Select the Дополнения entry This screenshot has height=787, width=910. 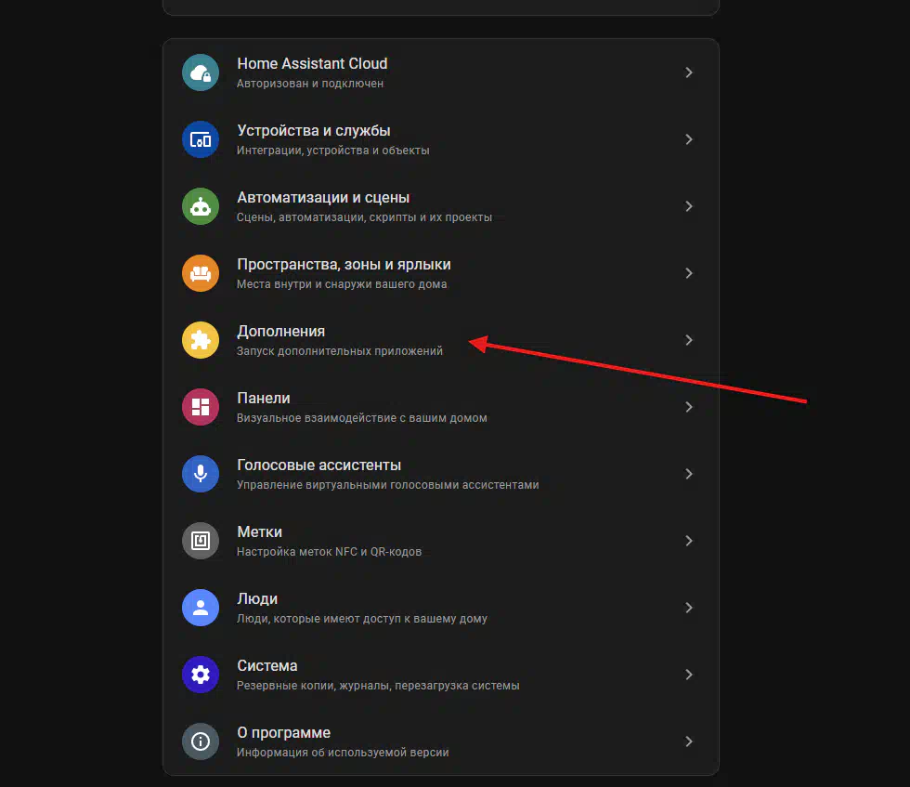(x=280, y=331)
